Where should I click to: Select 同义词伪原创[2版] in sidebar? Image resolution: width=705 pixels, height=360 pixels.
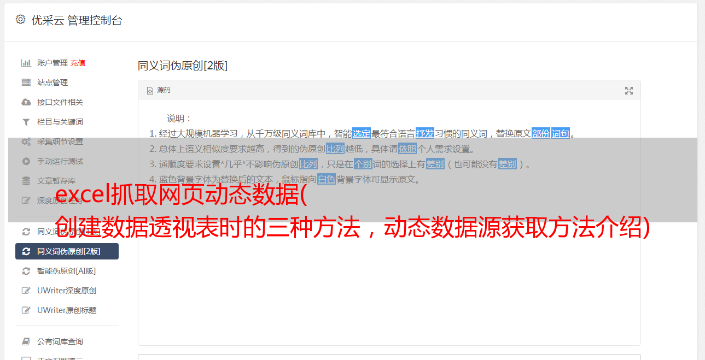point(67,251)
